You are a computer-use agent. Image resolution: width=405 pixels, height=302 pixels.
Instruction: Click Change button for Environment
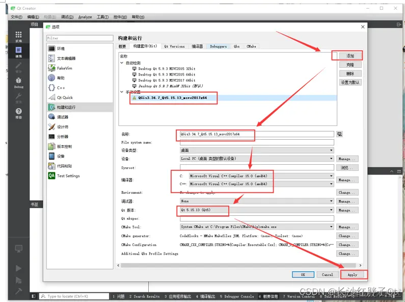[x=347, y=193]
